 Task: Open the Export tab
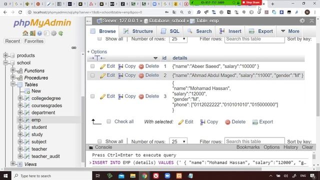[x=261, y=31]
